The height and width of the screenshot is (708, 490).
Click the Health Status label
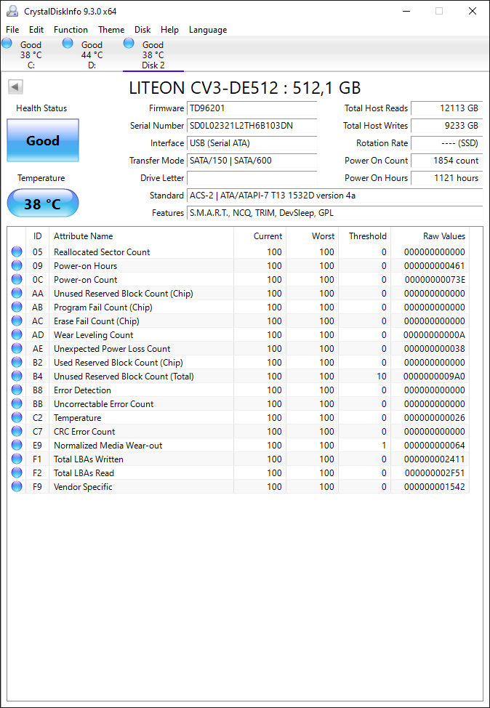click(x=41, y=108)
